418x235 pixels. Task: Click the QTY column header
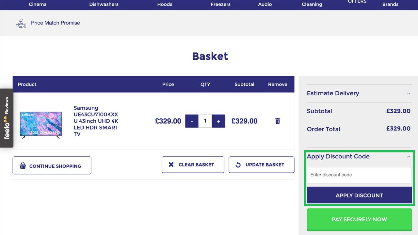click(x=205, y=84)
